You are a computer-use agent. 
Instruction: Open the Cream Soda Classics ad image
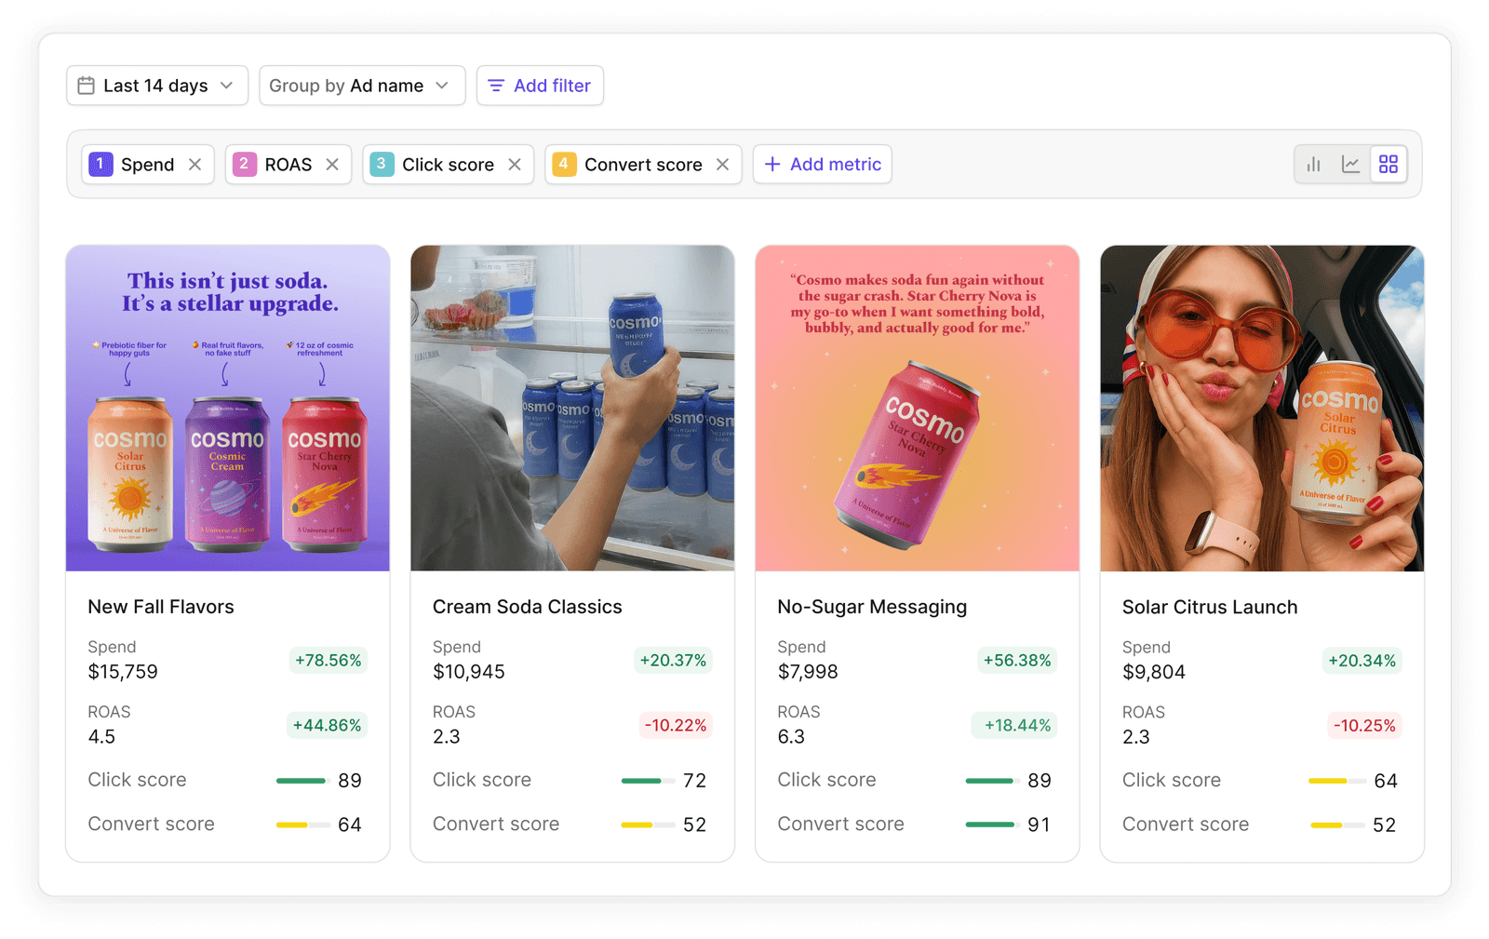572,408
